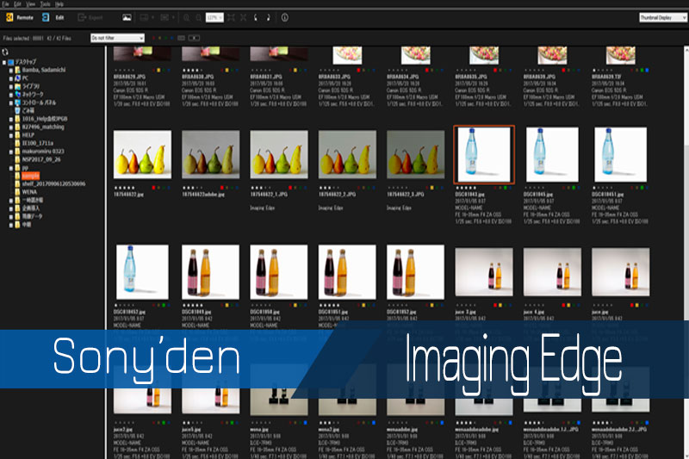Expand the Bamba, Sadamichi folder node
The height and width of the screenshot is (459, 689).
[11, 71]
